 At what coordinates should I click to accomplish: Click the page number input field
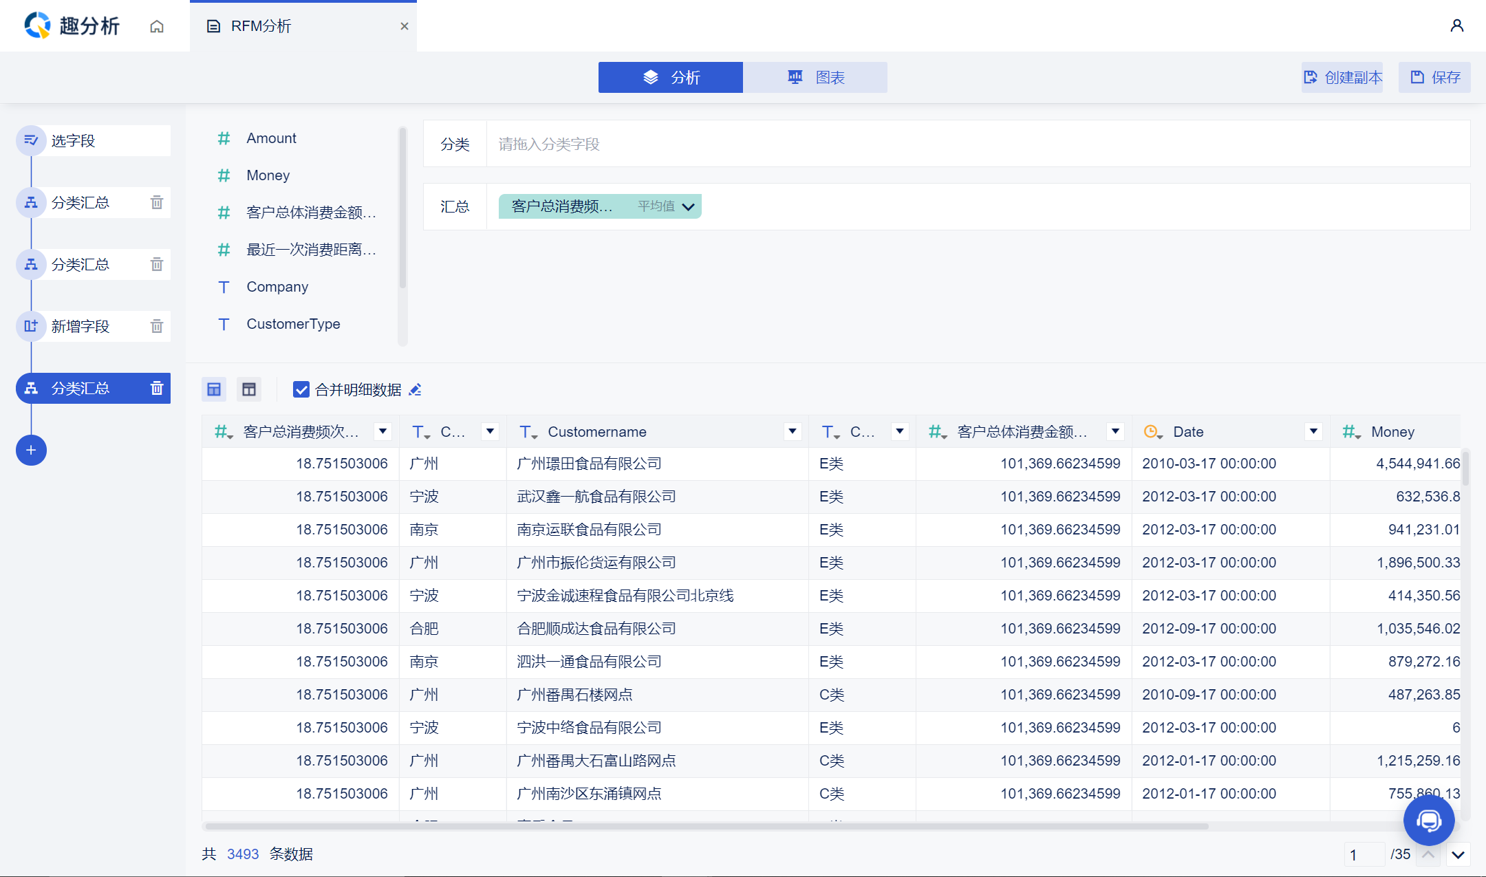(x=1364, y=854)
